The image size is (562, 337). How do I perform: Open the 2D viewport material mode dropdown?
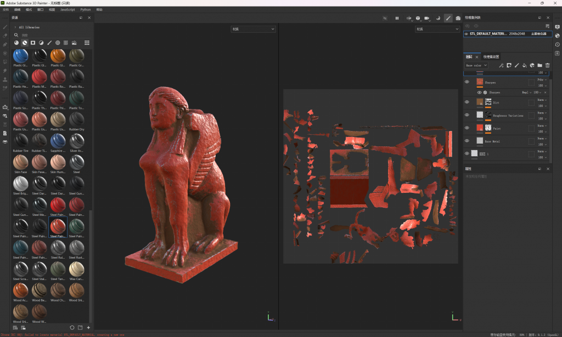[437, 29]
